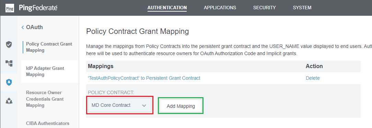Open 'TestAuthPolicyContract' to Persistent Grant Contract mapping
The width and height of the screenshot is (372, 128).
(144, 78)
